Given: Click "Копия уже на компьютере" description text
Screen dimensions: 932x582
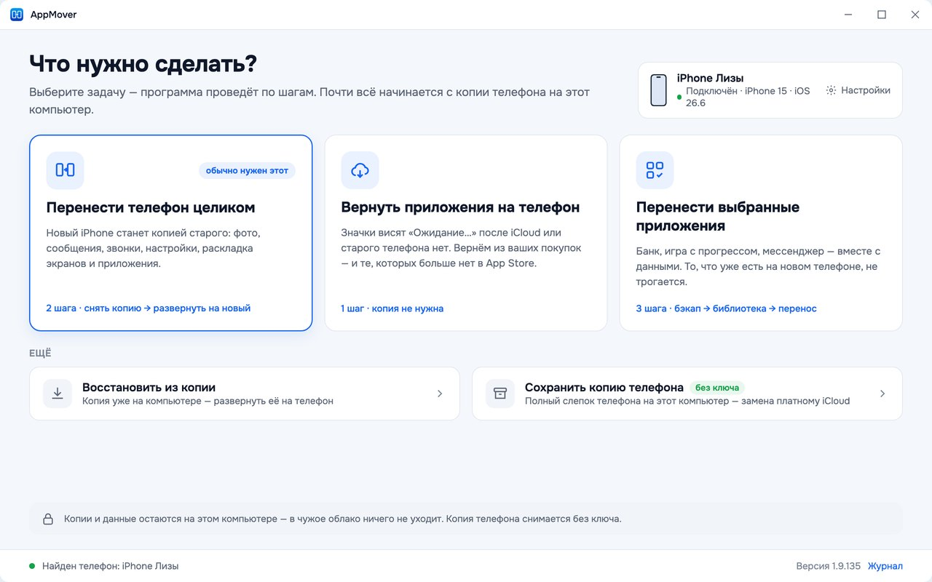Looking at the screenshot, I should pyautogui.click(x=208, y=401).
